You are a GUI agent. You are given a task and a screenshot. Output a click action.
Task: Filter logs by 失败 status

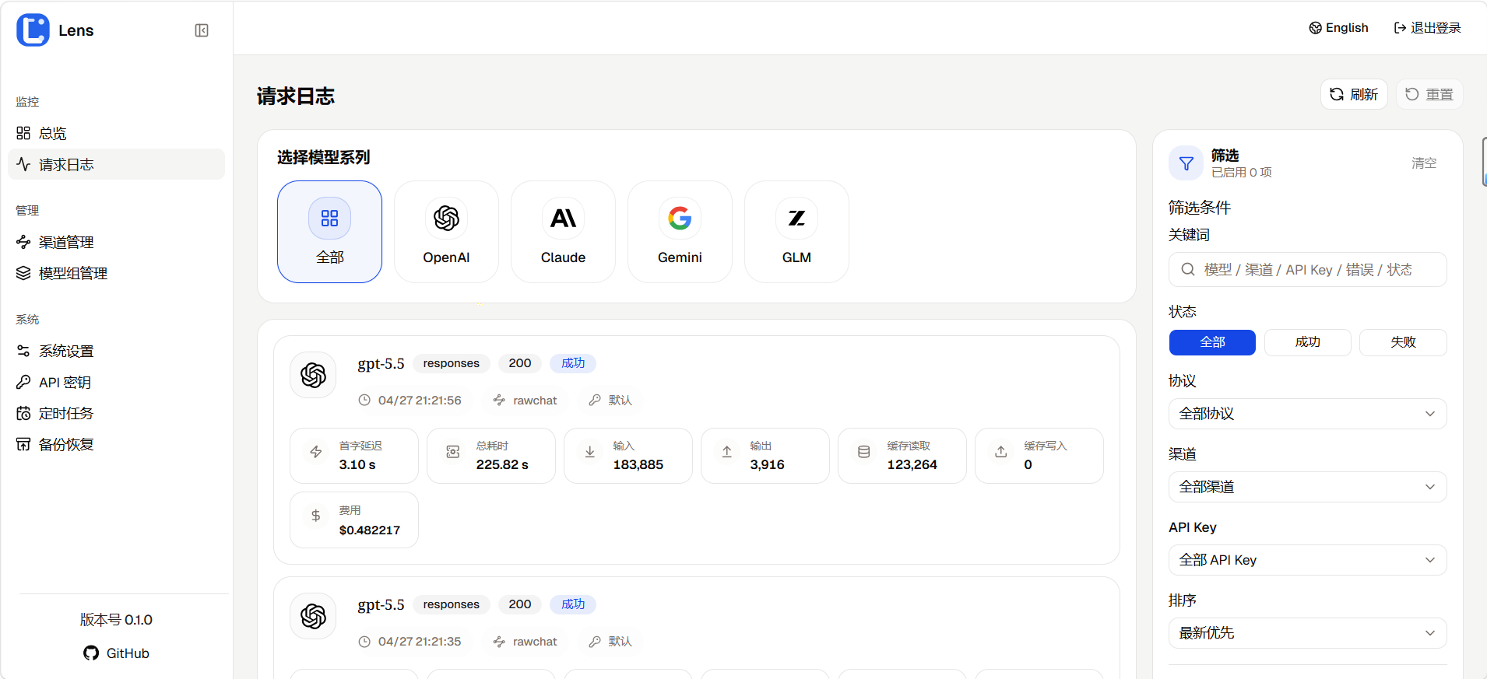click(1402, 342)
